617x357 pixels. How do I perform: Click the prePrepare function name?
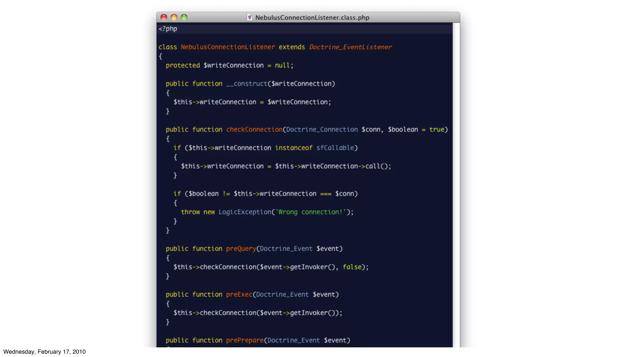(x=245, y=340)
